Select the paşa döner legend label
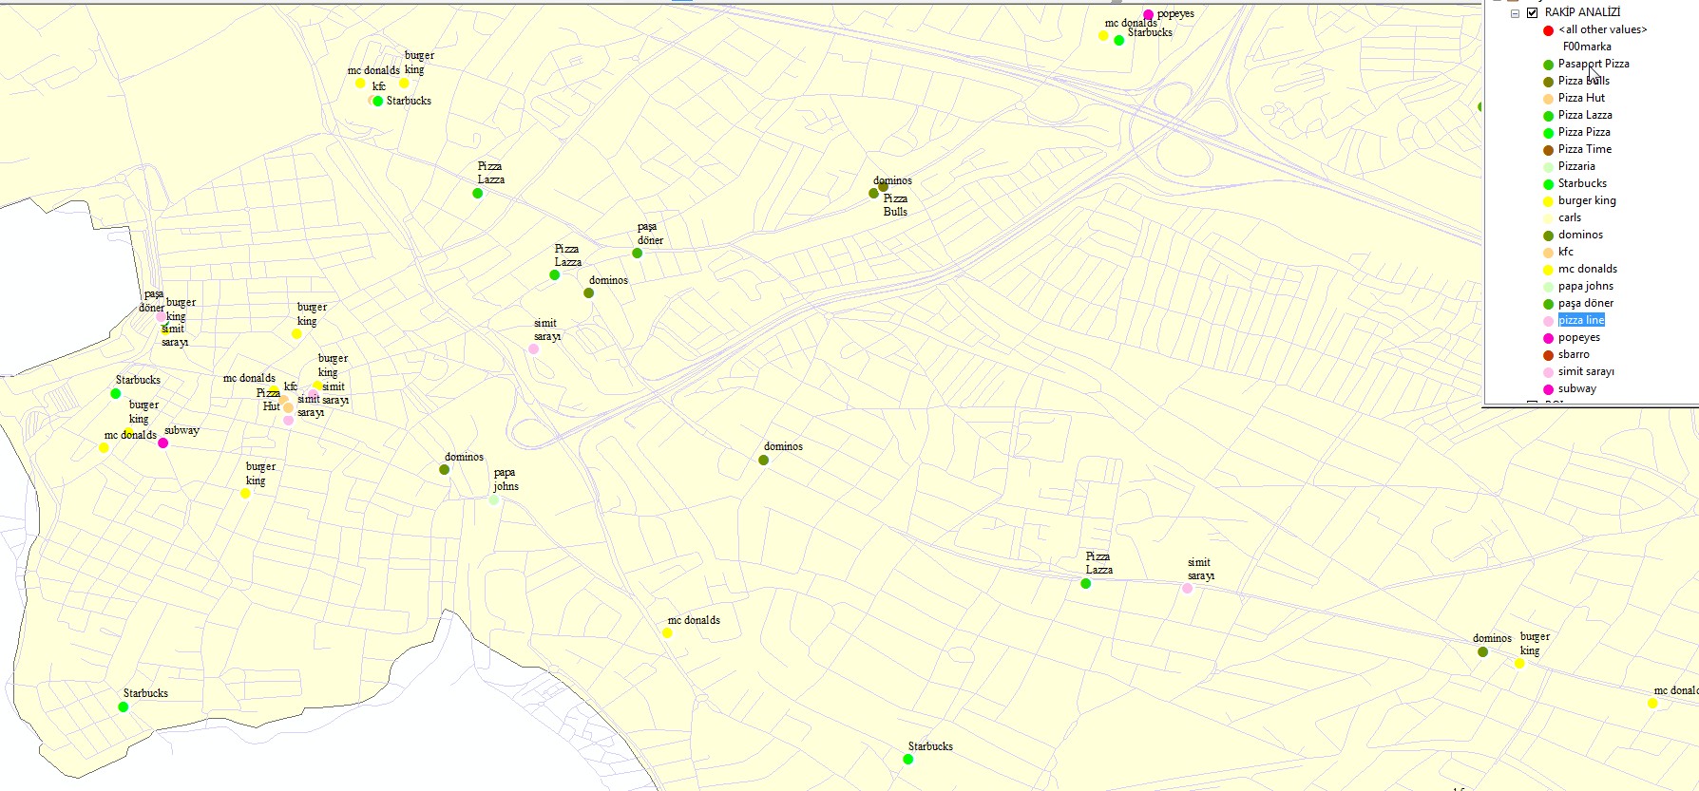 pyautogui.click(x=1586, y=303)
